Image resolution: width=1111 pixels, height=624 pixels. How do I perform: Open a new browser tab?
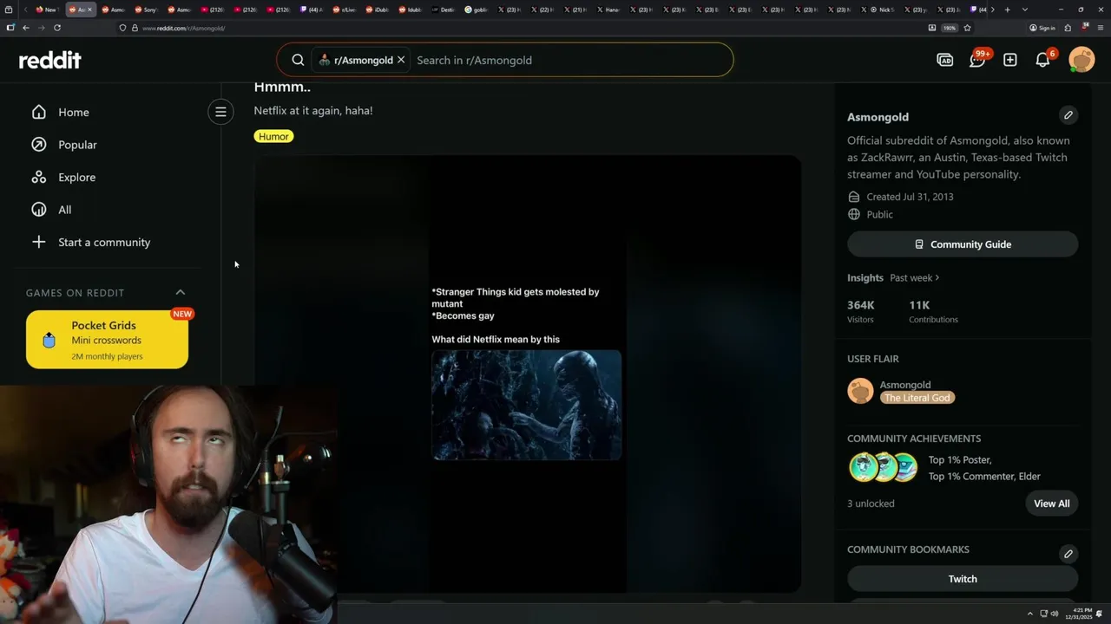(1007, 10)
